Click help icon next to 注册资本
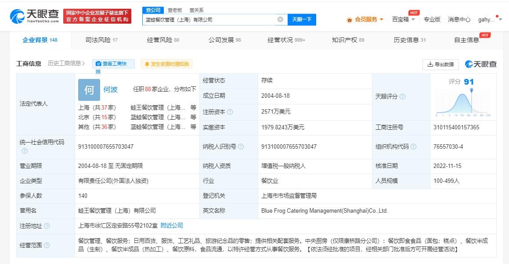Viewport: 509px width, 264px height. coord(230,112)
